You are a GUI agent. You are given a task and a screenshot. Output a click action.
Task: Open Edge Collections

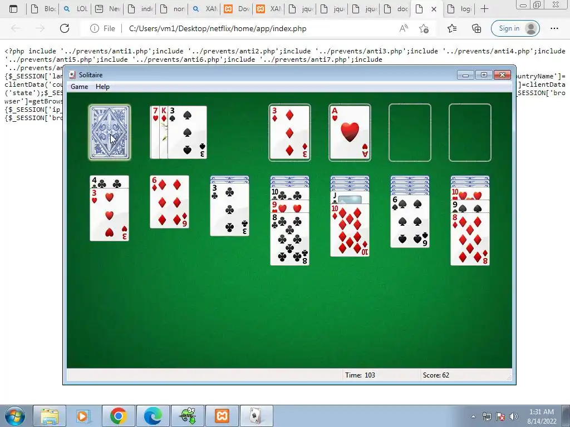[x=476, y=28]
